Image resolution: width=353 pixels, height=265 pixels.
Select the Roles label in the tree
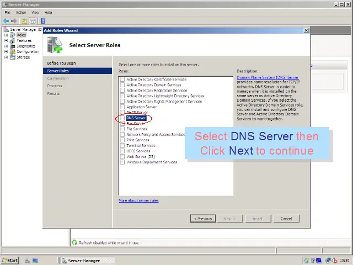tap(21, 35)
